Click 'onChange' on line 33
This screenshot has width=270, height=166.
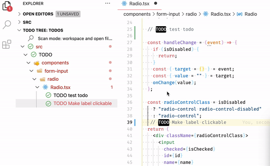[x=164, y=83]
